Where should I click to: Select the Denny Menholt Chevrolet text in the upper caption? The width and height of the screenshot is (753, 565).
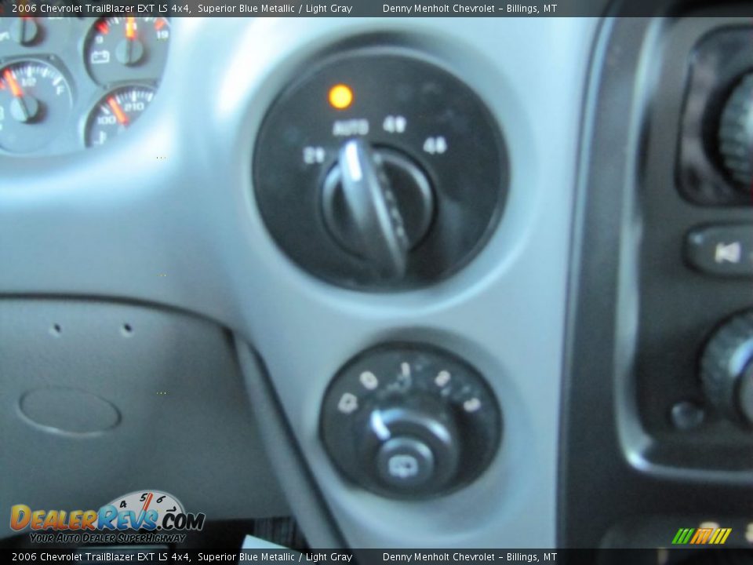click(x=438, y=8)
